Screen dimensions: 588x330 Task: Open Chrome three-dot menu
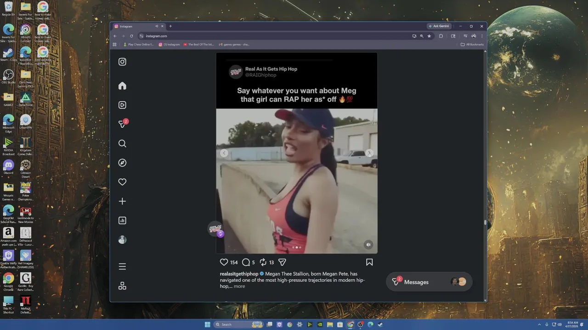(482, 36)
